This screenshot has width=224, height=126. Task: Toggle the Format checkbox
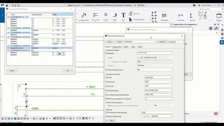(x=106, y=86)
